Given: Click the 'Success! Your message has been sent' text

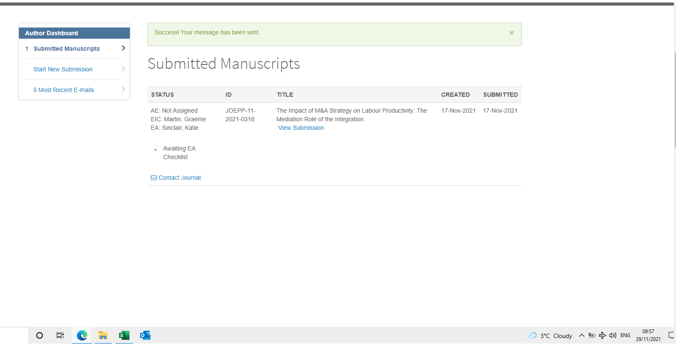Looking at the screenshot, I should [207, 32].
